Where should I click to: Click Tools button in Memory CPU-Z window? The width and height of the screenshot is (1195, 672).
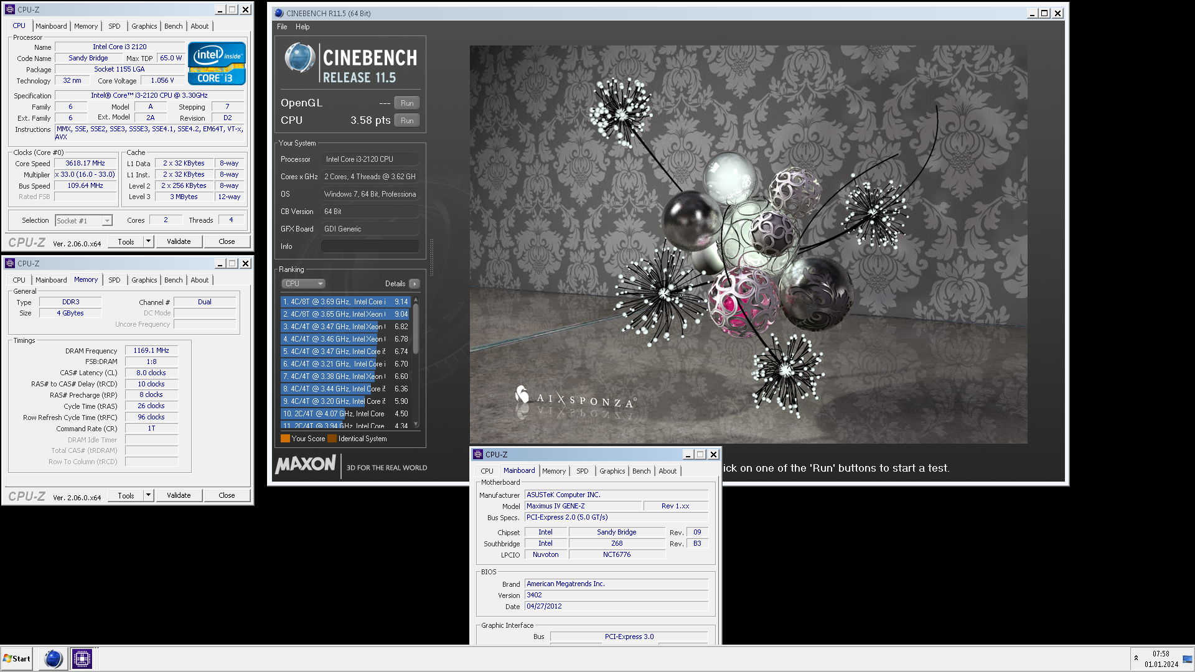[126, 495]
